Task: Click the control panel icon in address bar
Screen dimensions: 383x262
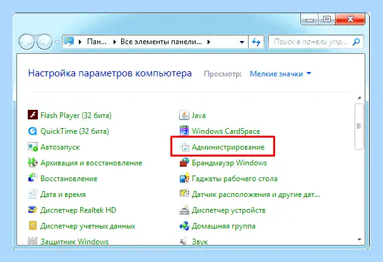Action: (69, 42)
